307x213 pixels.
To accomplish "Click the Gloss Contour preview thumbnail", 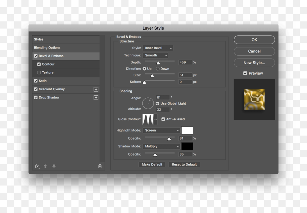I will tap(148, 119).
